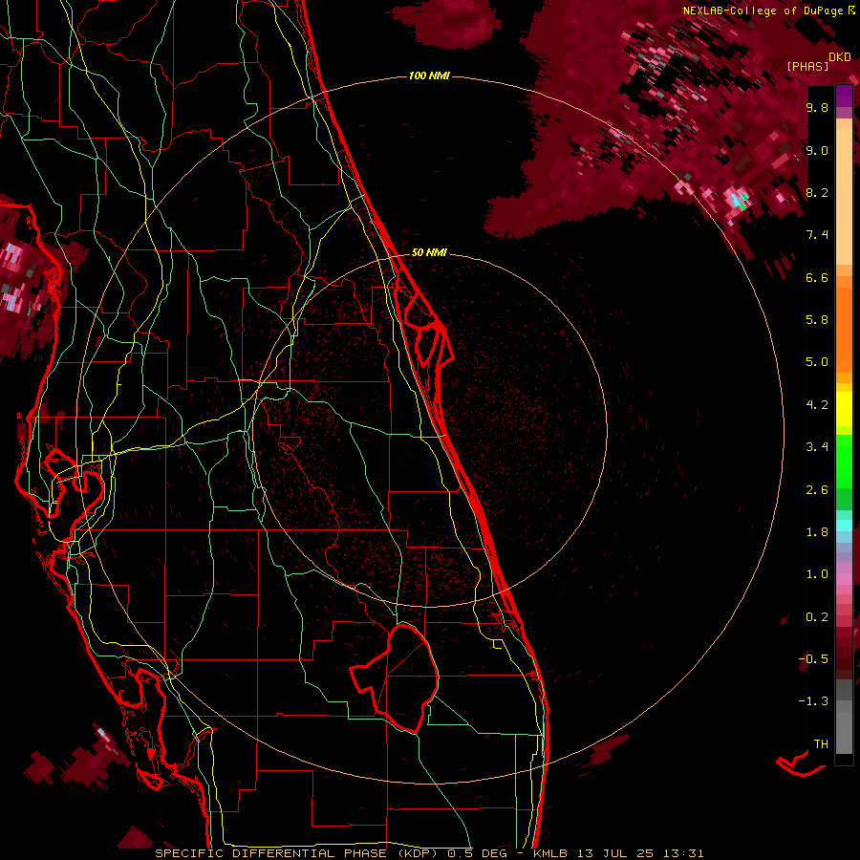Click the KMLB radar site identifier
860x860 pixels.
pos(550,853)
